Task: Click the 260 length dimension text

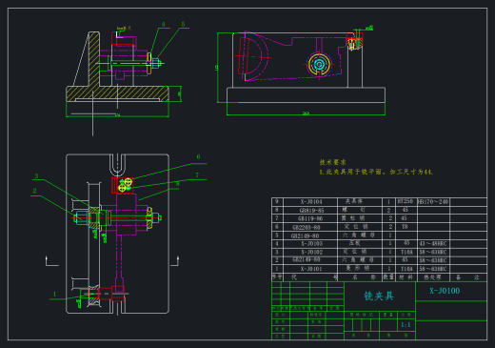Action: [x=306, y=113]
